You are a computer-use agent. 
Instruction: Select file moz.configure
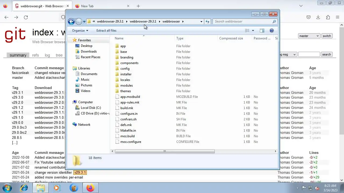[x=131, y=142]
